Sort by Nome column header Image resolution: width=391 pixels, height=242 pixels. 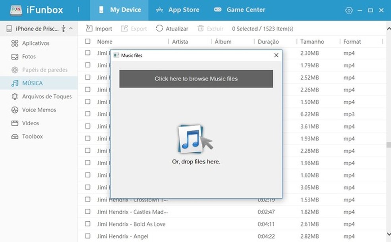[x=105, y=42]
